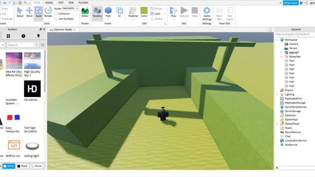Click the Filter workspace field
The height and width of the screenshot is (177, 315).
[295, 34]
